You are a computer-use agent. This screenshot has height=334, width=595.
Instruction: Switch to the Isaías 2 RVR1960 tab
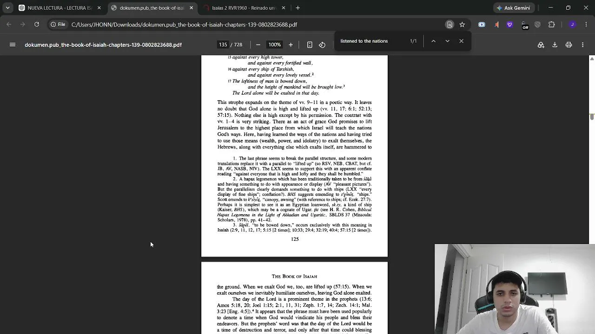tap(245, 8)
